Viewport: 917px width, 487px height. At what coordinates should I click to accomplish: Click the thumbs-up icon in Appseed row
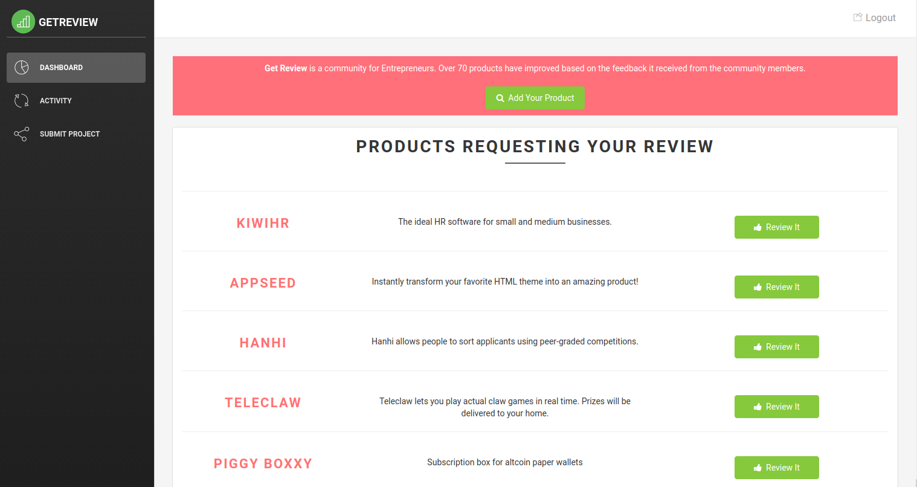point(758,287)
